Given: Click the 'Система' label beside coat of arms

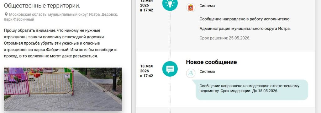Looking at the screenshot, I should point(207,6).
